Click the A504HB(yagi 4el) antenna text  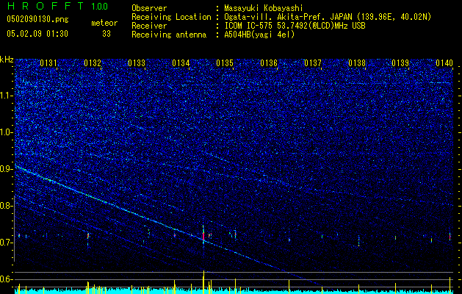click(259, 35)
